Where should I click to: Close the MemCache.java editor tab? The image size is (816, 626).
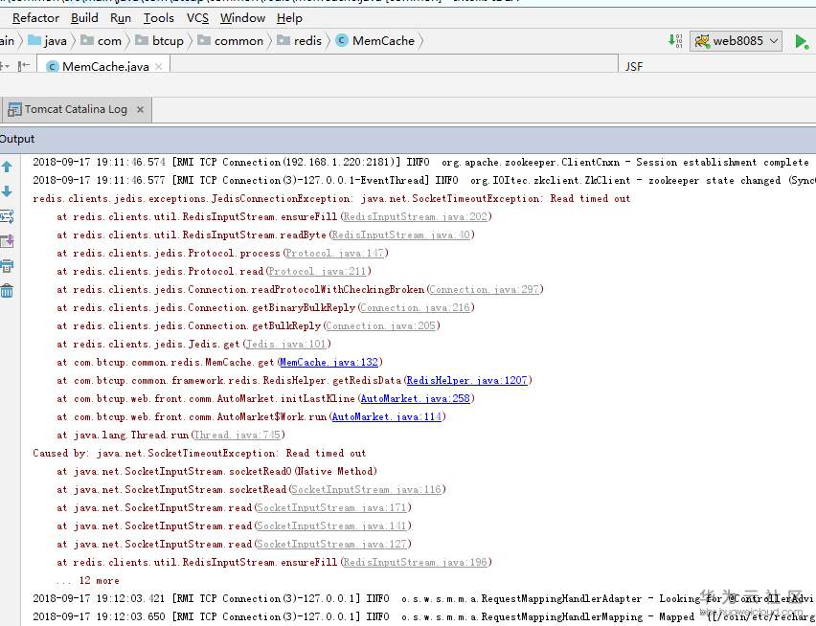pyautogui.click(x=159, y=67)
